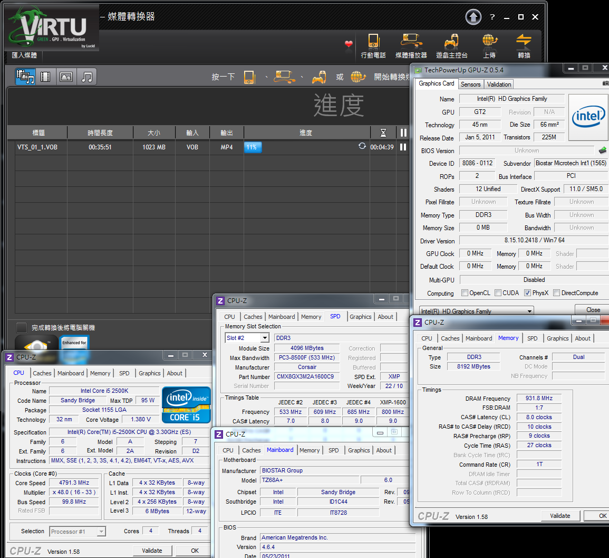Filter by photo image icon

66,77
